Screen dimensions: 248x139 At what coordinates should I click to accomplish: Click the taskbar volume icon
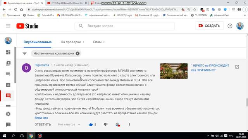click(x=217, y=136)
